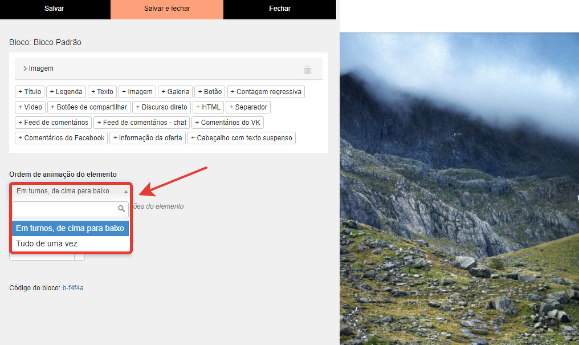Add a Legenda element
The width and height of the screenshot is (579, 345).
tap(66, 92)
